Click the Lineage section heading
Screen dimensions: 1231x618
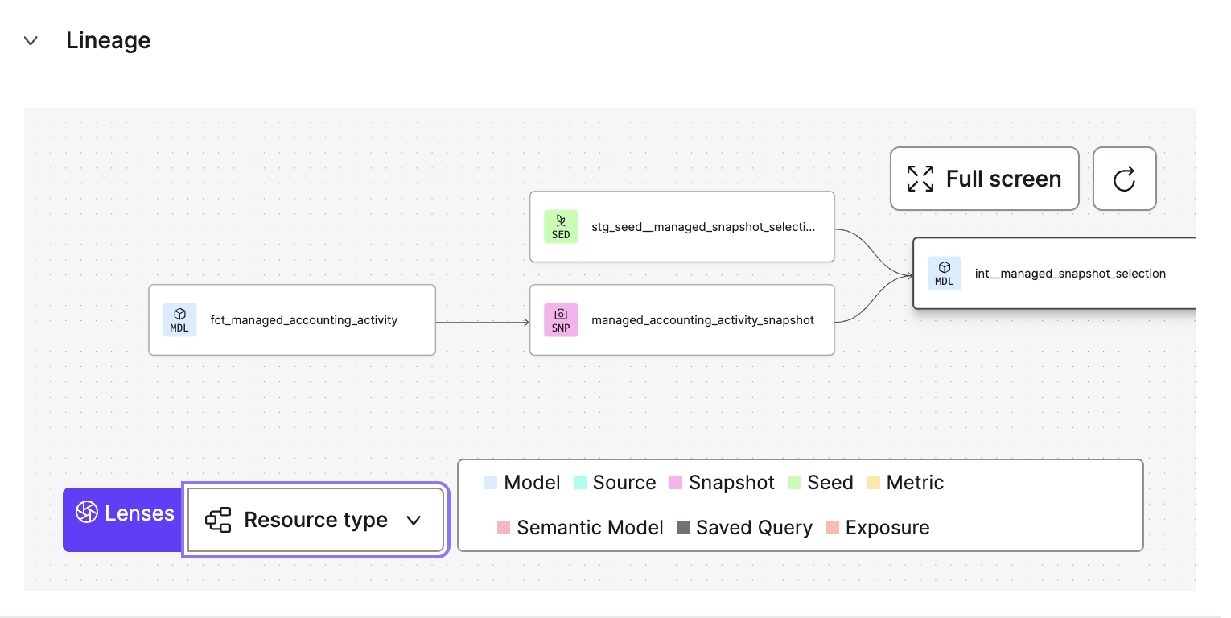[108, 41]
